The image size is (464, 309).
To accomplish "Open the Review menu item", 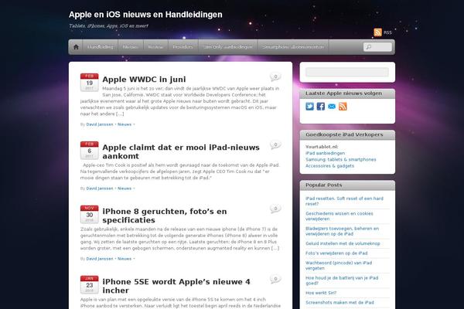I will pos(155,47).
